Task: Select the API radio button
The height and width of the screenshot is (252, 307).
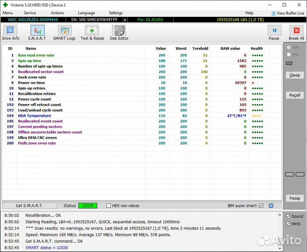Action: point(289,48)
